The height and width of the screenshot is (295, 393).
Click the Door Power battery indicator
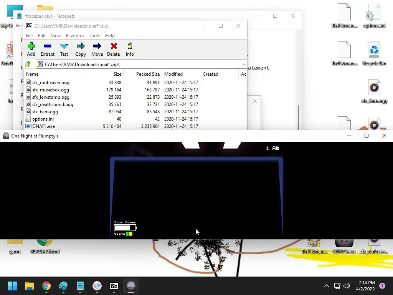coord(125,227)
